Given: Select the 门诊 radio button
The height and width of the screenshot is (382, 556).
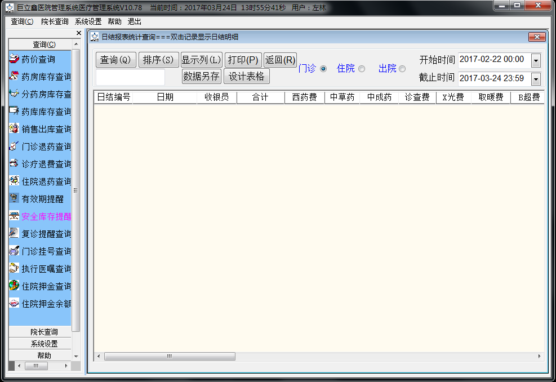Looking at the screenshot, I should 323,69.
